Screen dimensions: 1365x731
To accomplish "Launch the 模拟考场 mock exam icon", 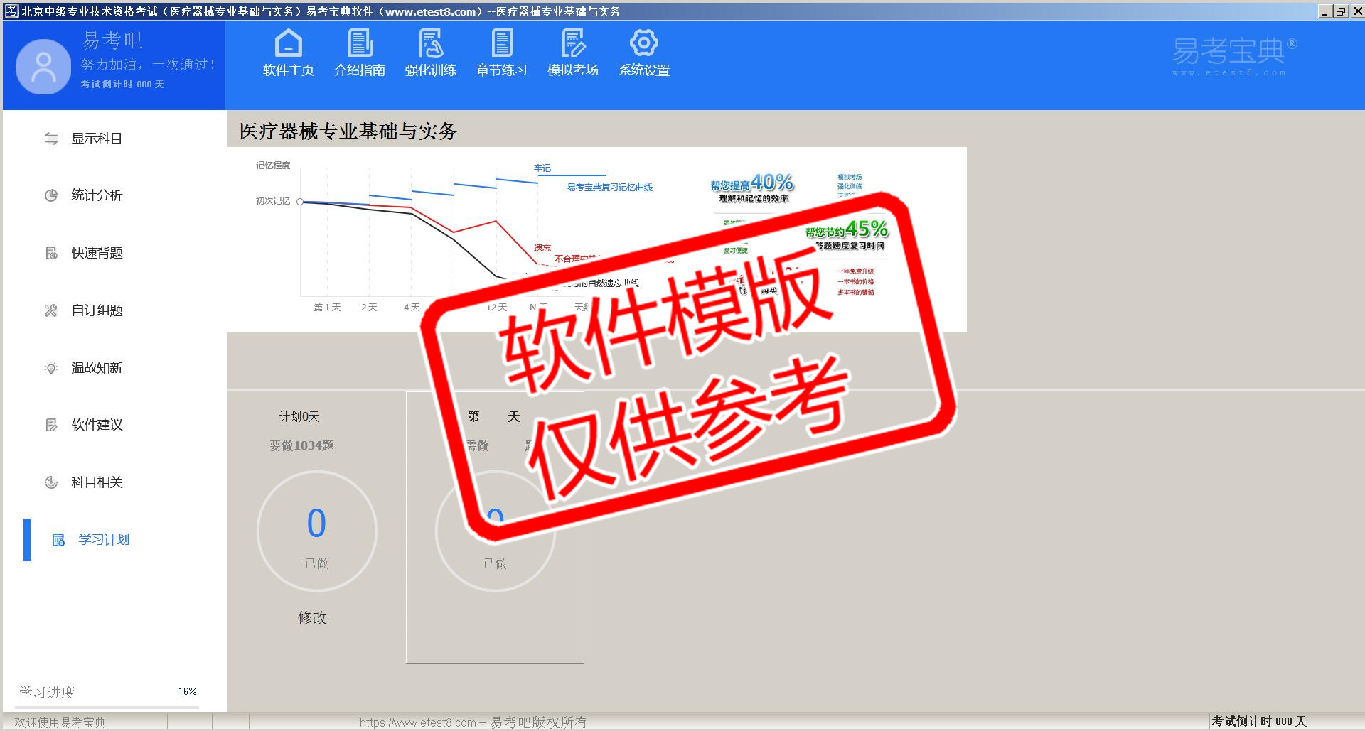I will [x=573, y=44].
